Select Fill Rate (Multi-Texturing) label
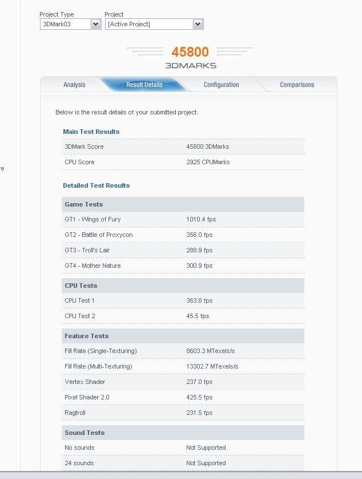The height and width of the screenshot is (479, 362). (98, 367)
